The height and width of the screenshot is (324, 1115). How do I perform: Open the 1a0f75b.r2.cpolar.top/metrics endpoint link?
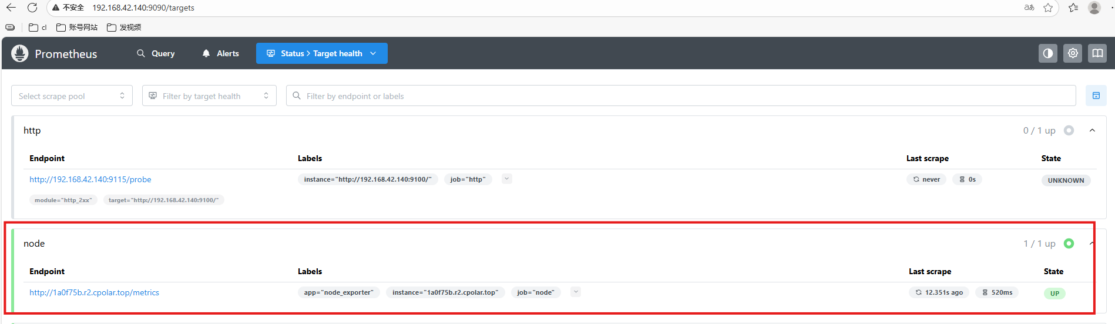(x=94, y=292)
